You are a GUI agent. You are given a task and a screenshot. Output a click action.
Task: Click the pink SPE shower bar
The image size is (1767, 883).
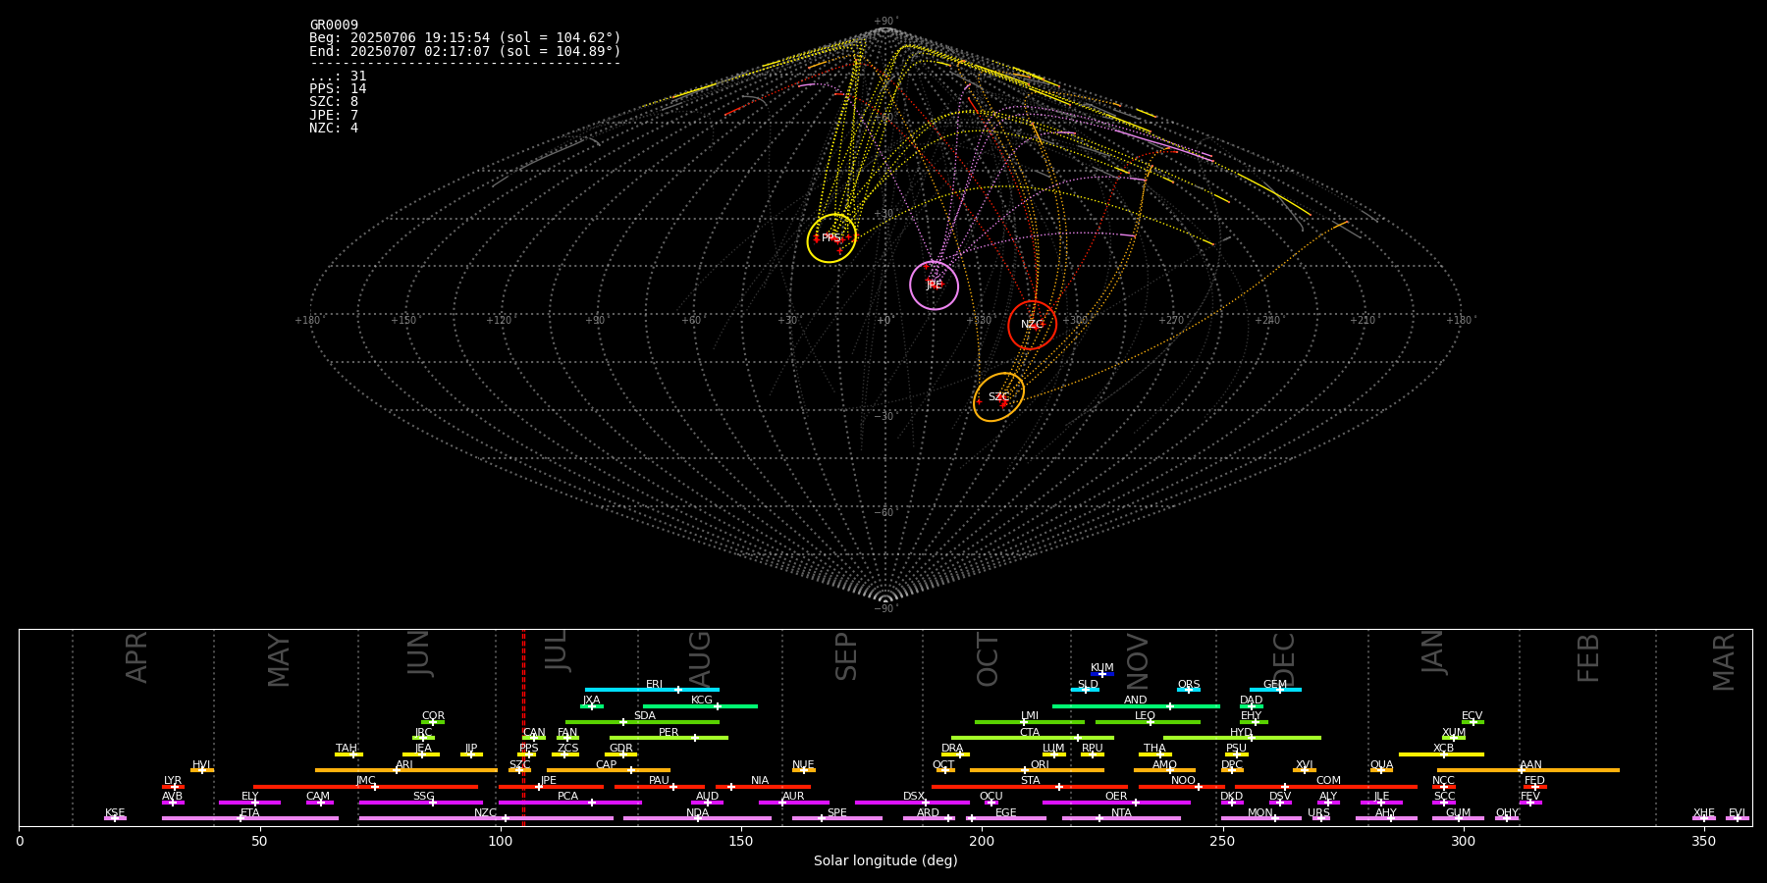click(x=837, y=818)
